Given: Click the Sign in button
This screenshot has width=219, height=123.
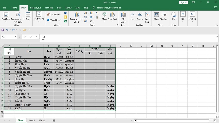Looking at the screenshot, I should coord(183,2).
